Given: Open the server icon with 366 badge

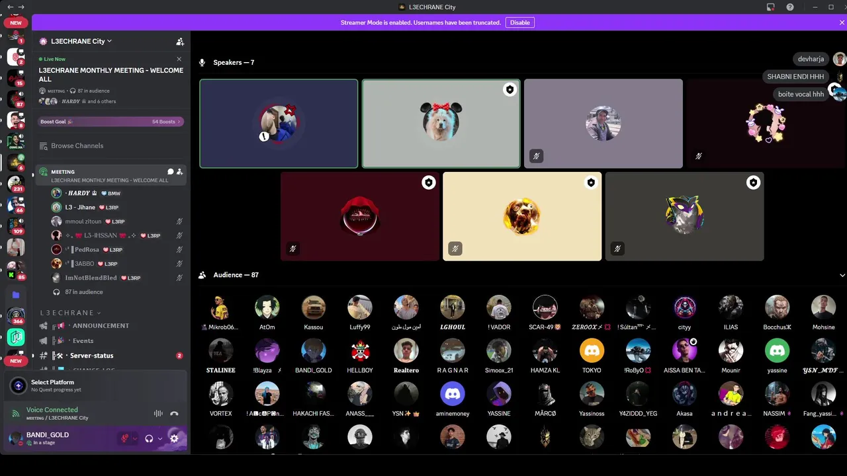Looking at the screenshot, I should pyautogui.click(x=16, y=316).
